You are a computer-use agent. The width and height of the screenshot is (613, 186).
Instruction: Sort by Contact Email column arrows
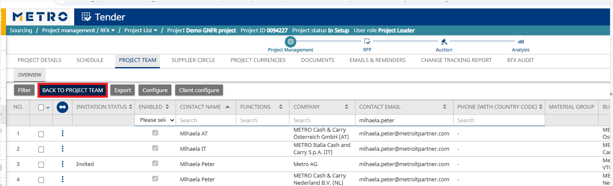point(445,107)
